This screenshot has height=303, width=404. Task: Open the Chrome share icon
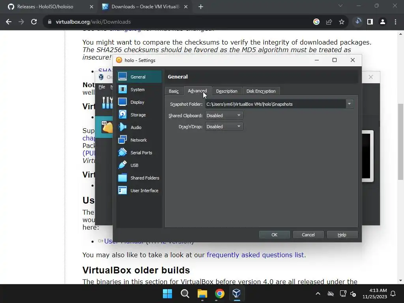pyautogui.click(x=329, y=22)
